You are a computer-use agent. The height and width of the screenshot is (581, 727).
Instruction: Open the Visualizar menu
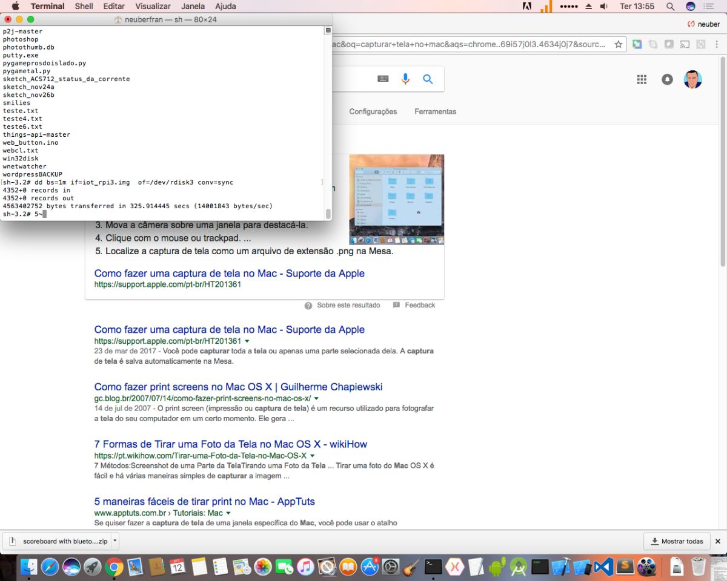pos(153,6)
